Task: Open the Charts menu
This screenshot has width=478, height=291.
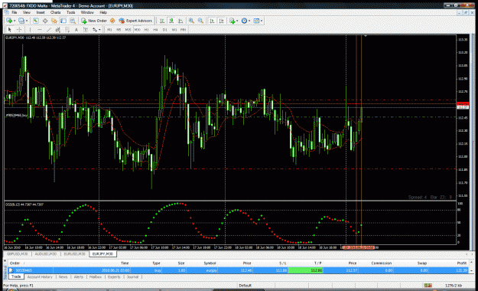Action: point(56,12)
